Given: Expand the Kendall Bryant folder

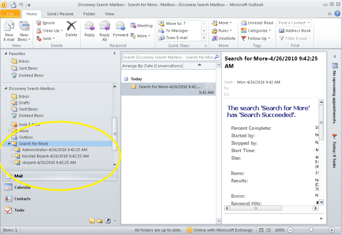Looking at the screenshot, I should point(11,156).
